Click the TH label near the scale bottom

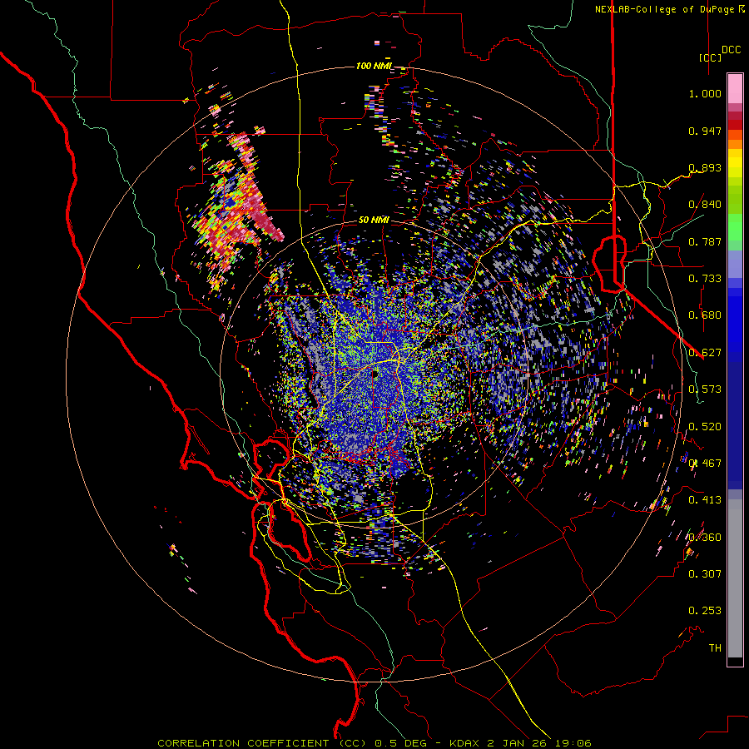[x=715, y=648]
